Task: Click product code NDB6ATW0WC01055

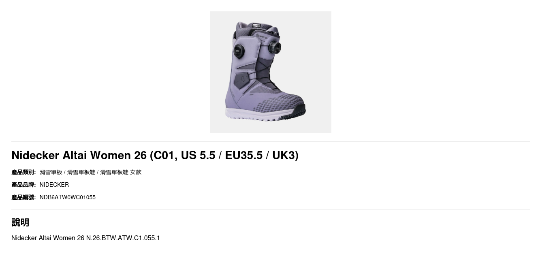Action: (x=68, y=197)
